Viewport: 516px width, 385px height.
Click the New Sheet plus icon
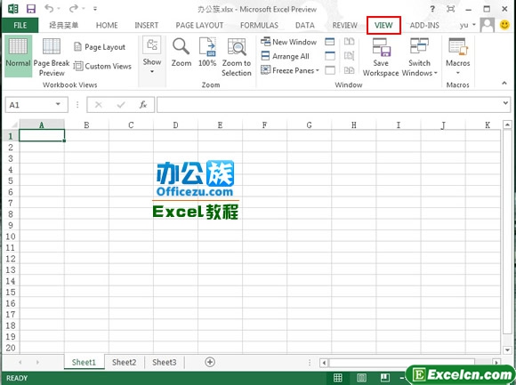point(210,362)
